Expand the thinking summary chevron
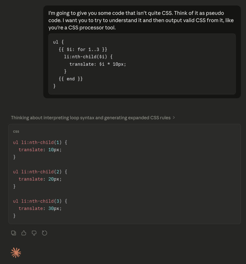This screenshot has height=264, width=246. (174, 118)
